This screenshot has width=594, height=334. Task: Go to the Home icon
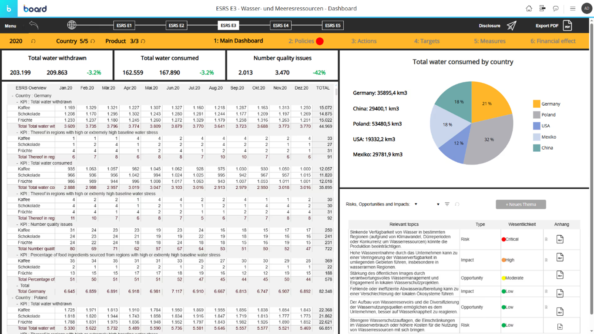(x=529, y=8)
